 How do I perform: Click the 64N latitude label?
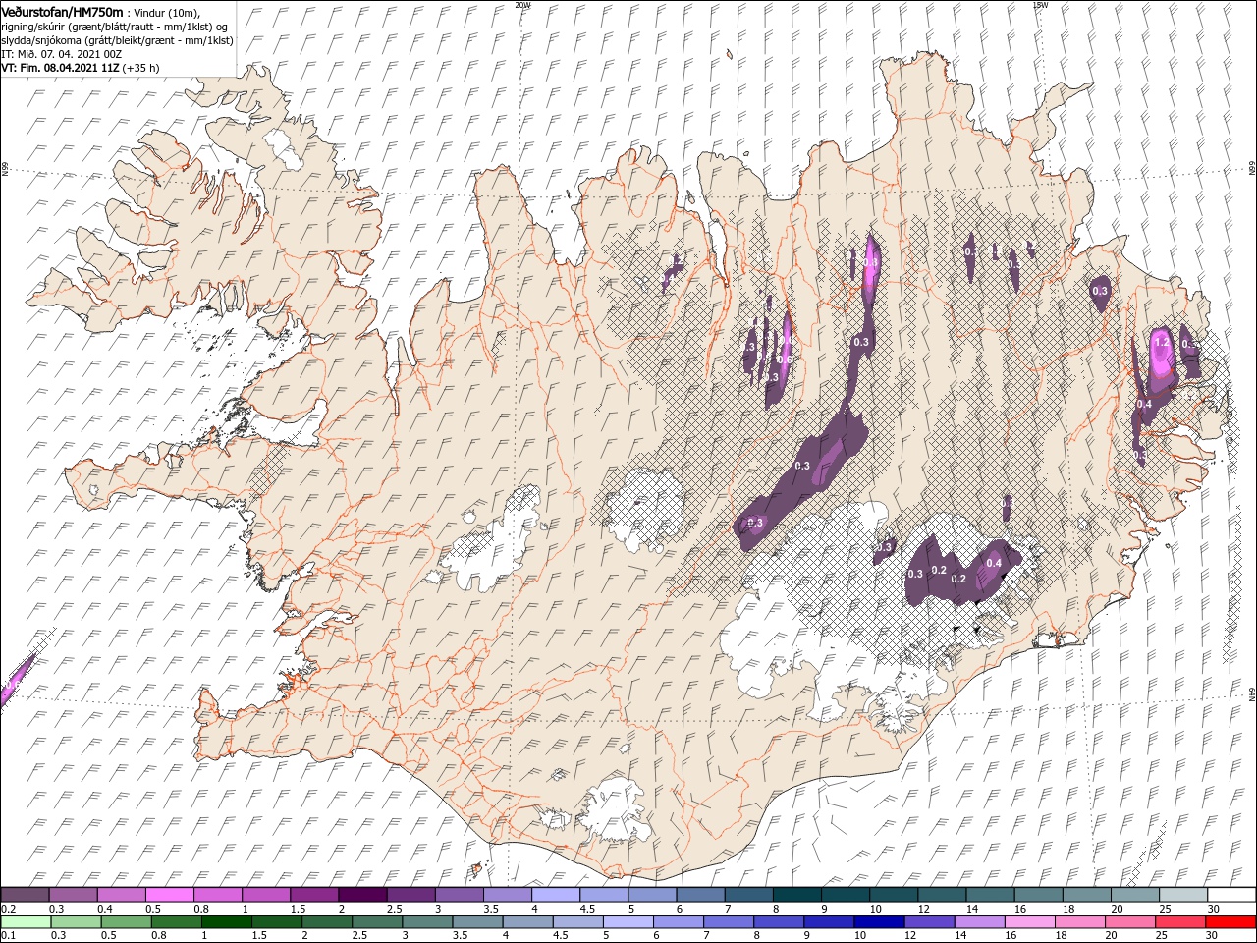click(1251, 693)
